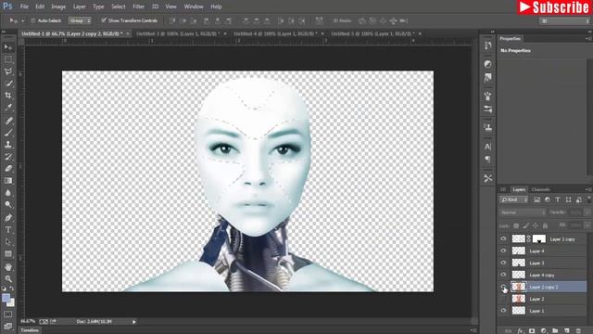The height and width of the screenshot is (334, 593).
Task: Change screen mode from toolbox bottom
Action: click(x=8, y=326)
